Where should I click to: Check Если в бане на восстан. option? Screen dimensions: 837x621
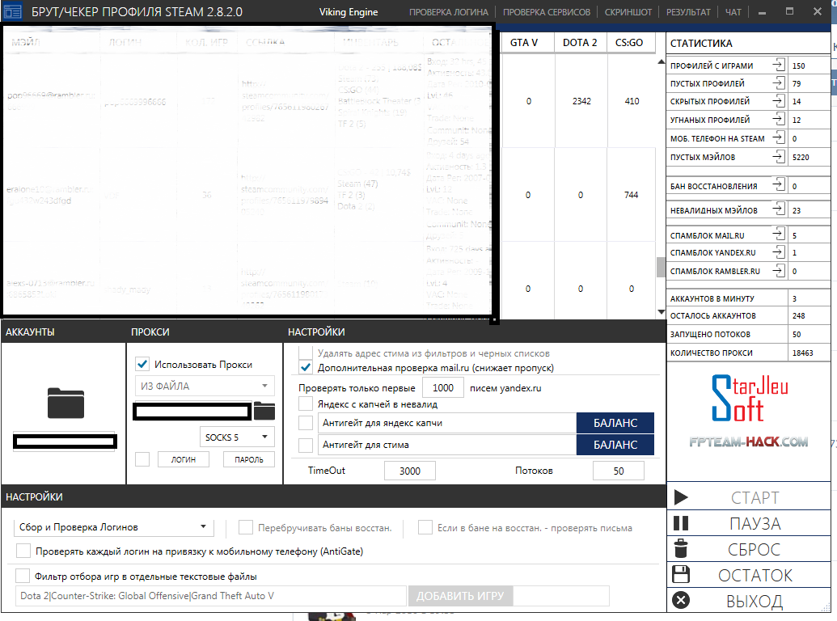[x=425, y=527]
